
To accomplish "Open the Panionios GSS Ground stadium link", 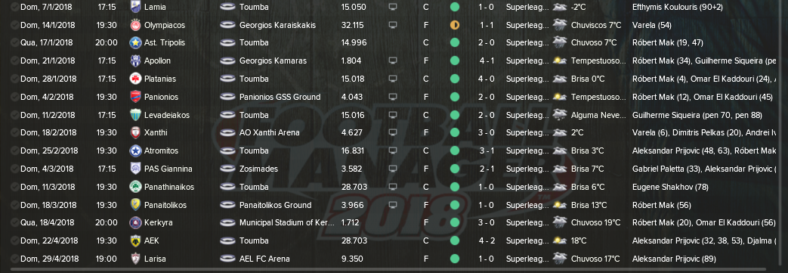I will pyautogui.click(x=280, y=97).
